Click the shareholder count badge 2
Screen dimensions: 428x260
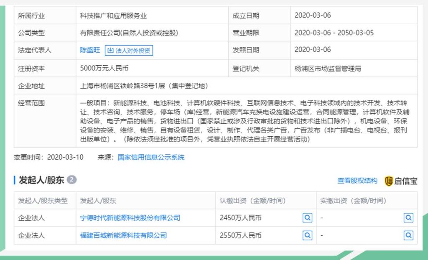coord(71,180)
